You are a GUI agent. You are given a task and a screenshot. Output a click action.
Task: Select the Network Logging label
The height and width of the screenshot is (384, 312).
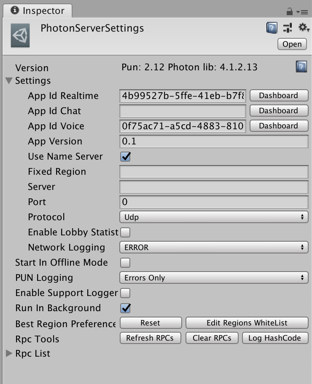point(67,247)
